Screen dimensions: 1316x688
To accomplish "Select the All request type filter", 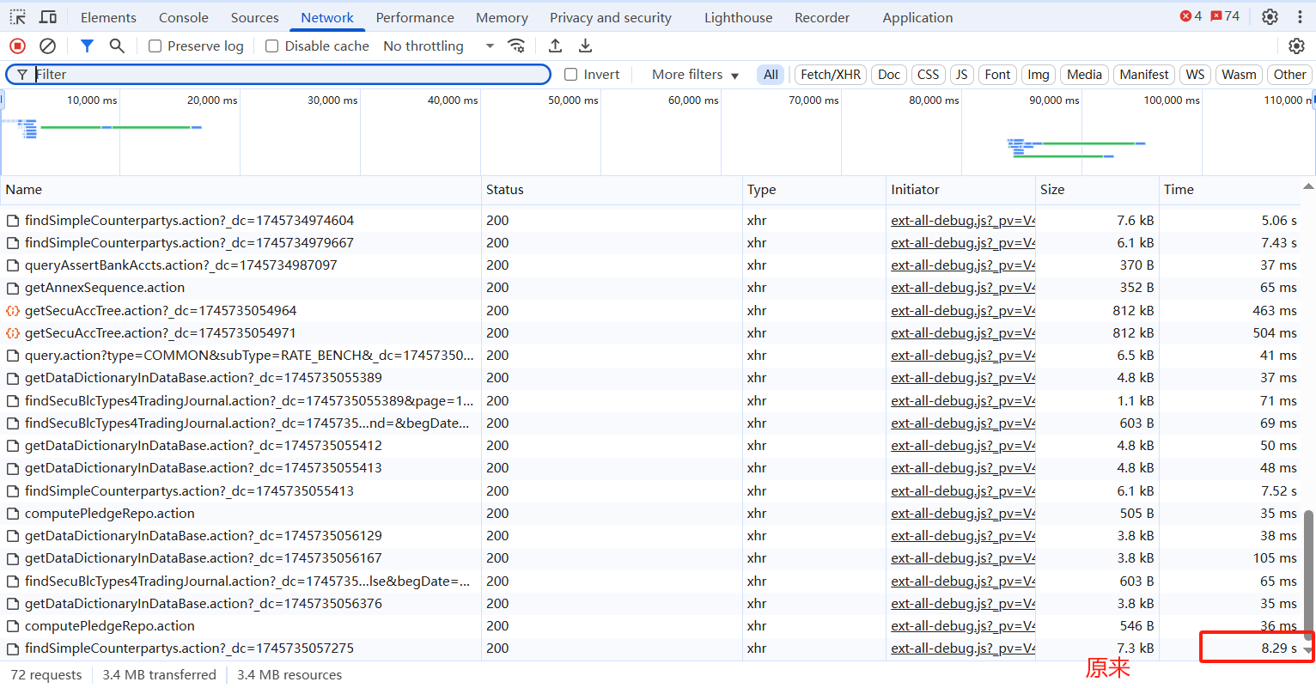I will (771, 75).
